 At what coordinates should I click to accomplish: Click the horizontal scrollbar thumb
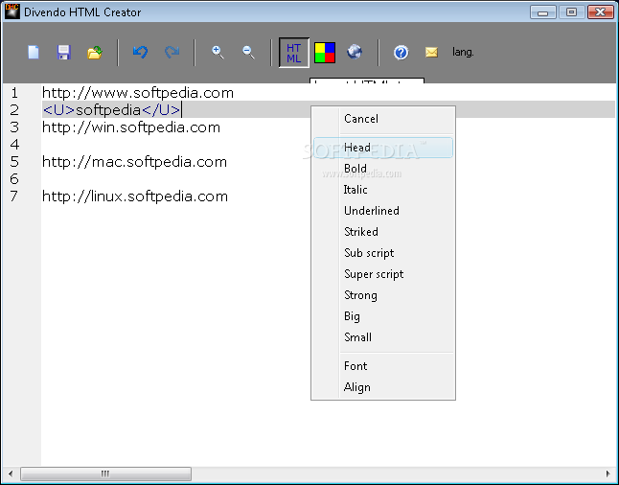pyautogui.click(x=105, y=473)
